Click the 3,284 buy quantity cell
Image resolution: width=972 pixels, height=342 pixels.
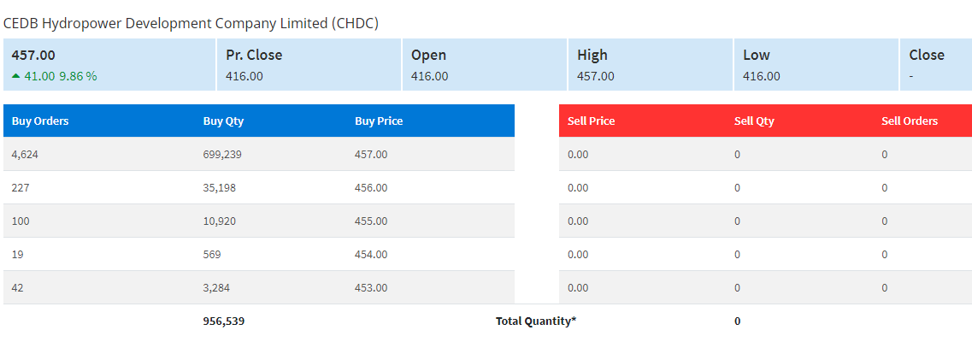point(216,288)
